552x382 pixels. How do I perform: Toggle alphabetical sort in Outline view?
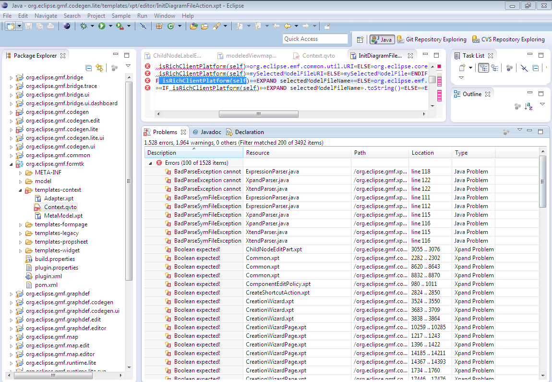pos(528,106)
